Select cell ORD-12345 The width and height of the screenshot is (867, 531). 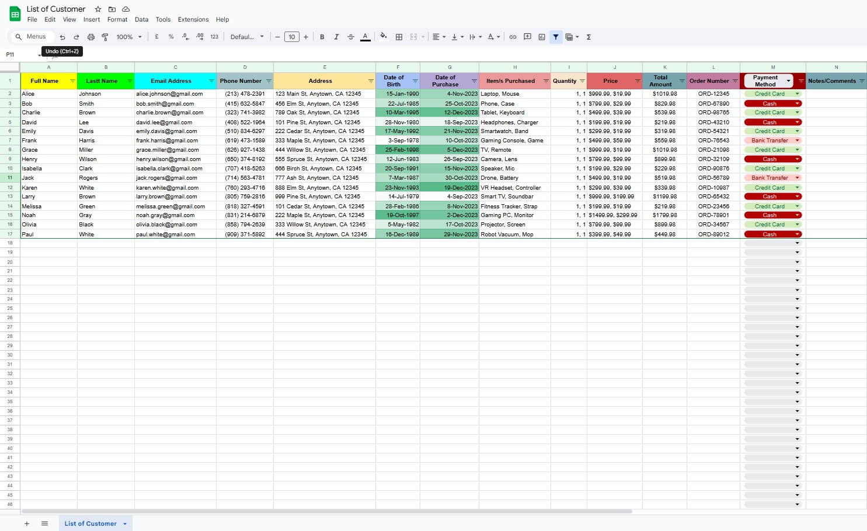(713, 94)
